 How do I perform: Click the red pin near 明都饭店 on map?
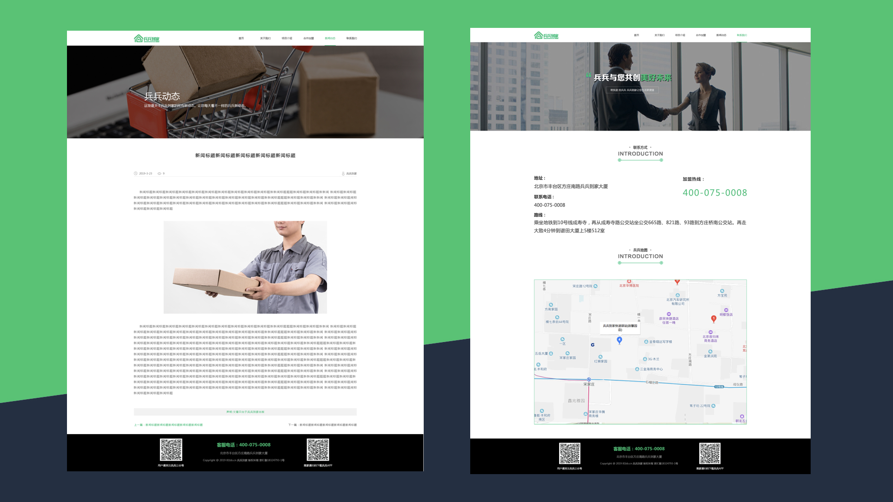click(x=713, y=318)
